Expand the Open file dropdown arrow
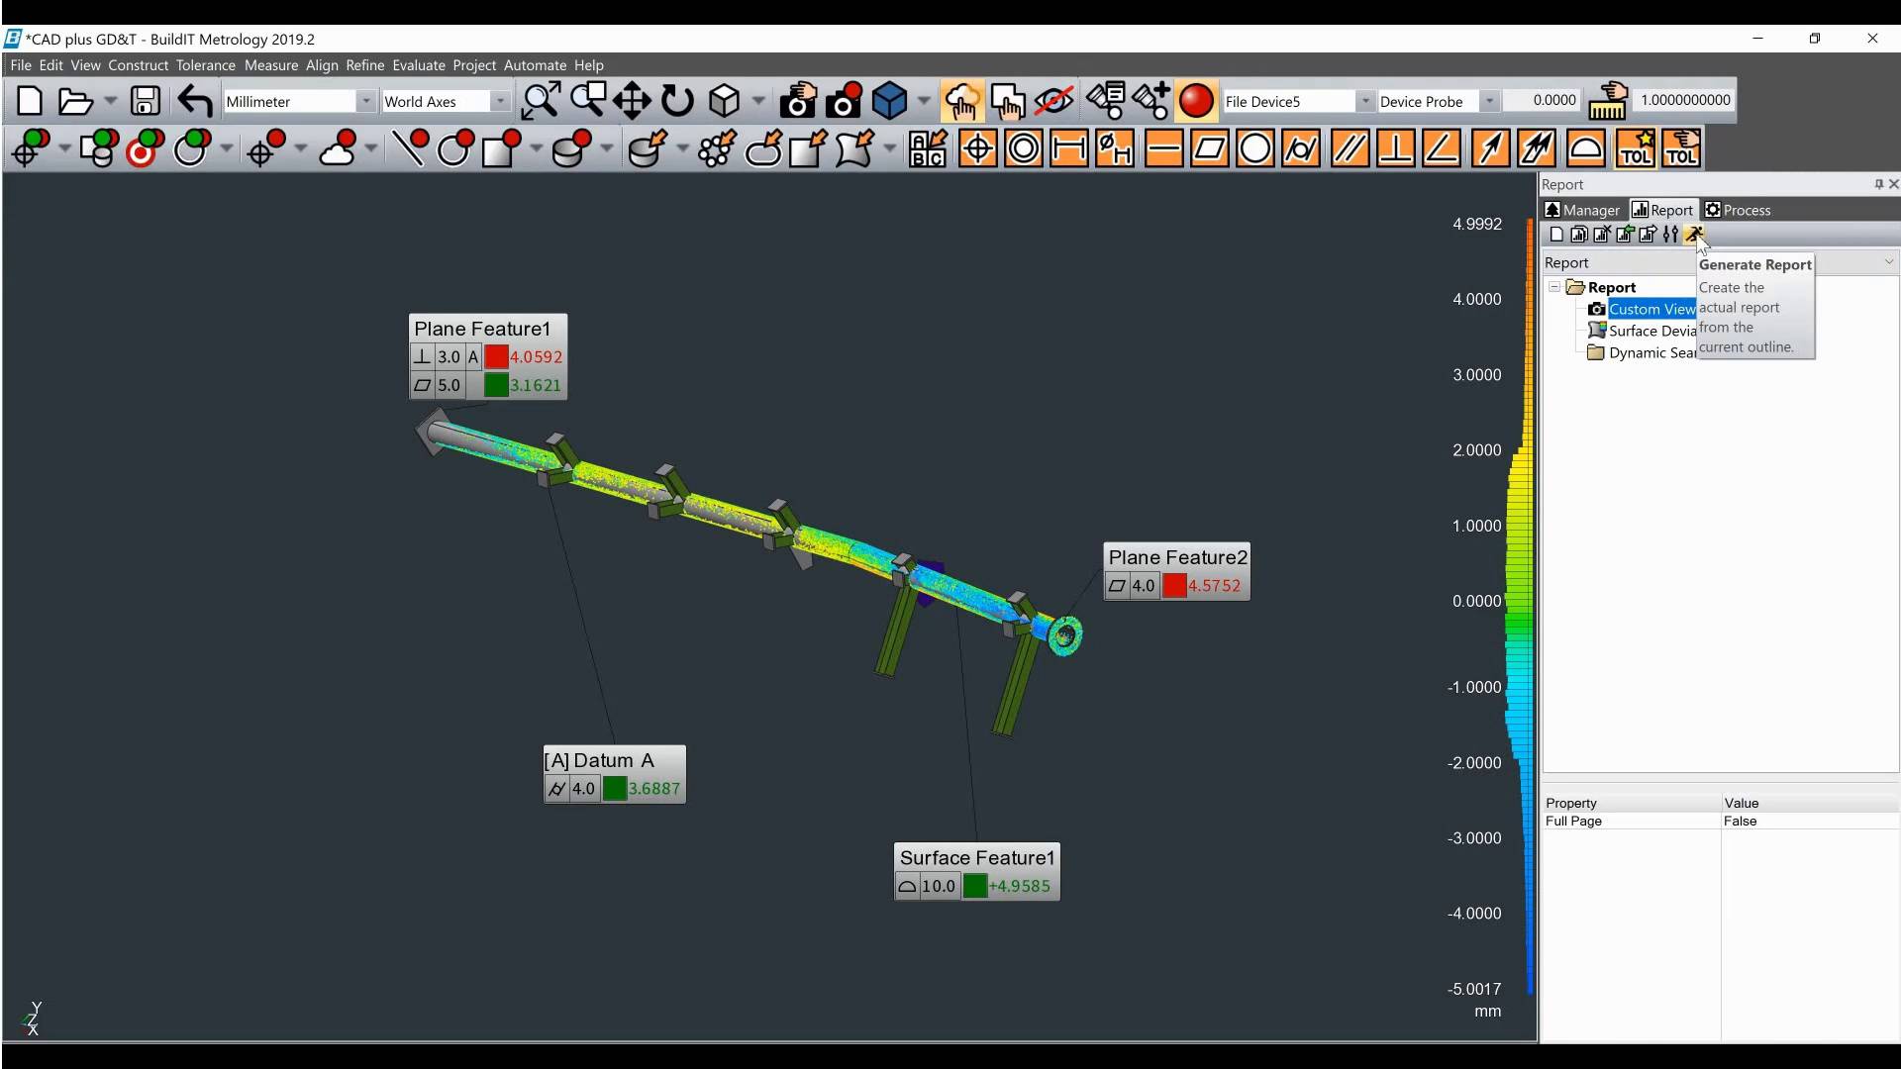 coord(110,101)
